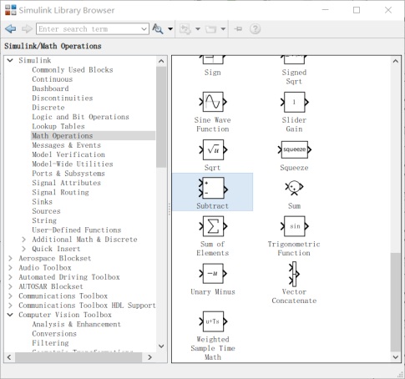
Task: Collapse the Simulink tree node
Action: pos(10,60)
